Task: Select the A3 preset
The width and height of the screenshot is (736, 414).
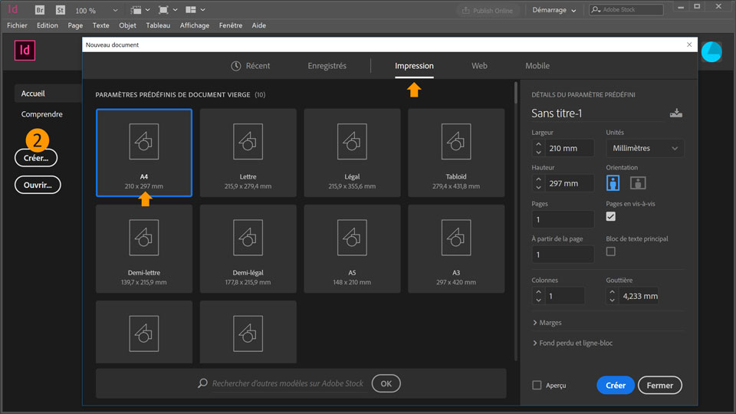Action: [456, 248]
